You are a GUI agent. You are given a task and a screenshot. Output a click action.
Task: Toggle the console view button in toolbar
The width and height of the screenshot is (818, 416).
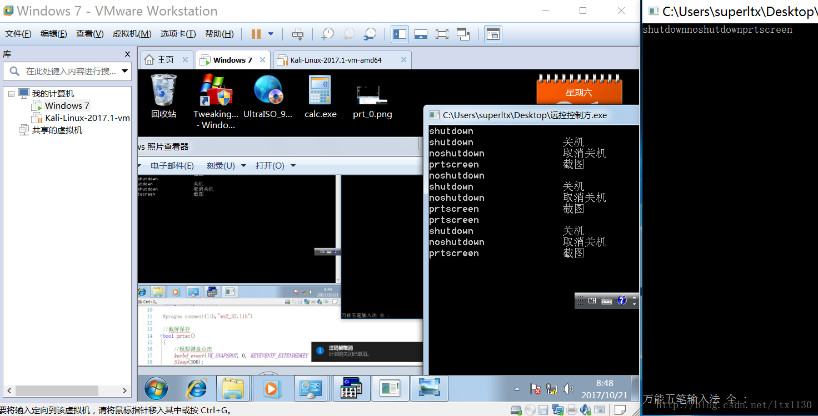pyautogui.click(x=492, y=34)
